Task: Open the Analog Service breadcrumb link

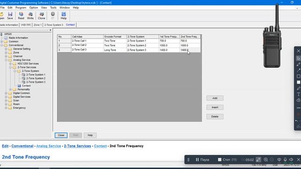Action: (48, 146)
